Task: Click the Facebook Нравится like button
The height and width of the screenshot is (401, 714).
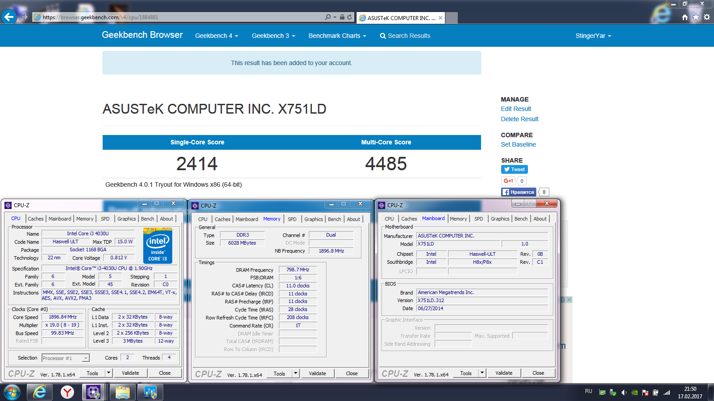Action: 518,192
